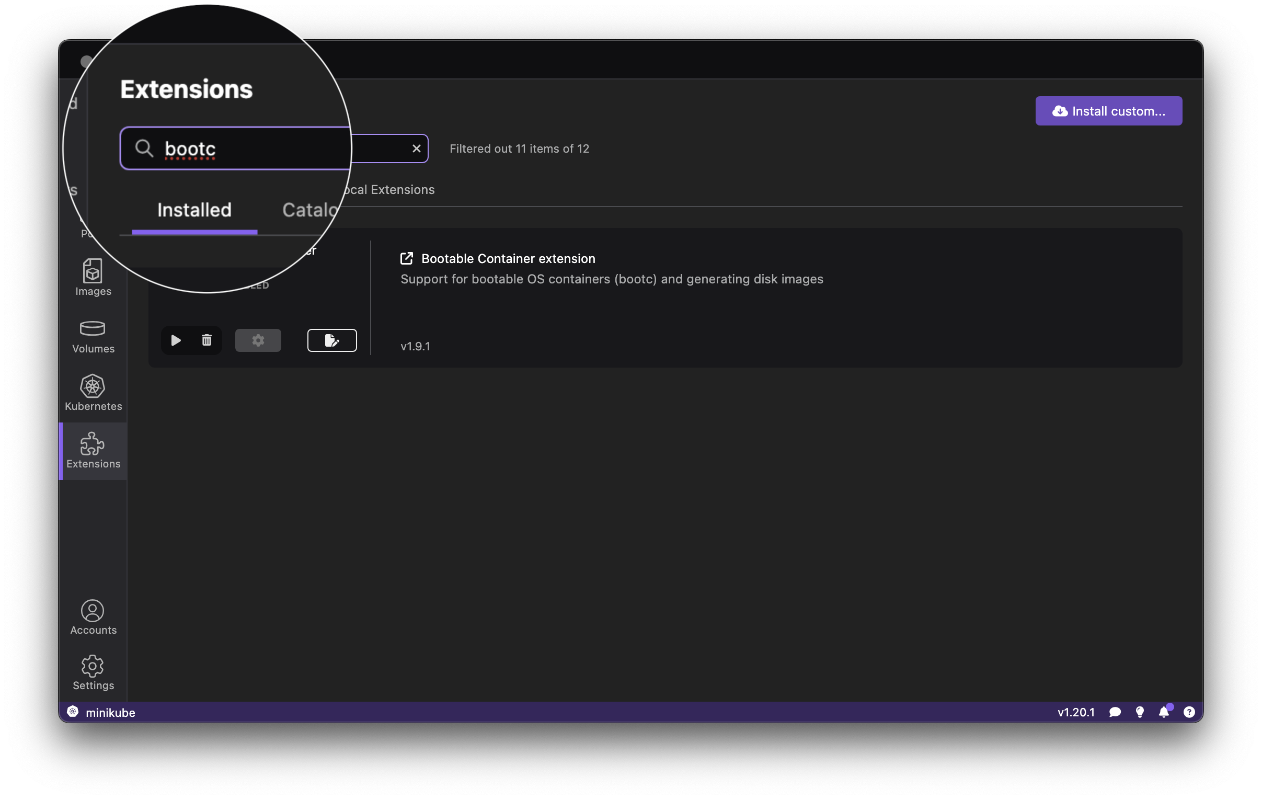Open notifications via the bell icon
This screenshot has height=800, width=1262.
click(x=1165, y=712)
